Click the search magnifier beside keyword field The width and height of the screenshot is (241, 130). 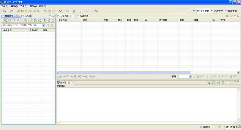tap(48, 25)
